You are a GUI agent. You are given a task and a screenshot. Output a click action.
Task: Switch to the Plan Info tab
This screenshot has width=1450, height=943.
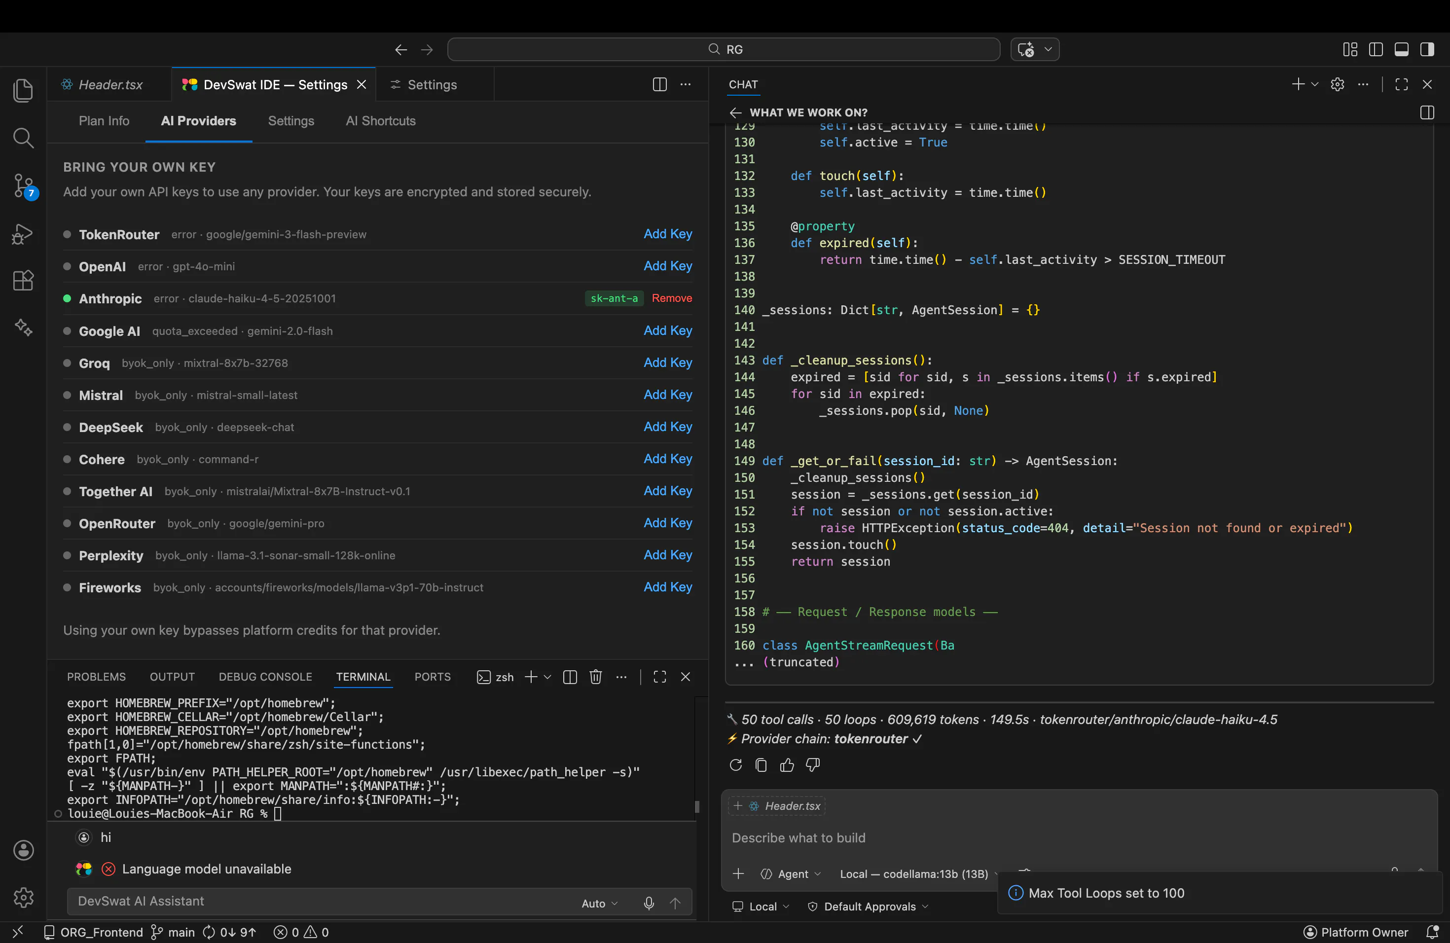(x=104, y=121)
